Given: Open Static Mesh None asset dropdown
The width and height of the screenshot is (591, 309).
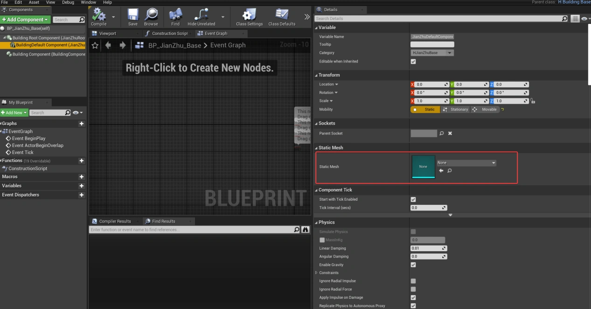Looking at the screenshot, I should coord(466,163).
